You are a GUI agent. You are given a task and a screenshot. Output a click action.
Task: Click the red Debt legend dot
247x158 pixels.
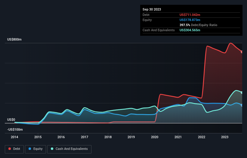tap(10, 149)
